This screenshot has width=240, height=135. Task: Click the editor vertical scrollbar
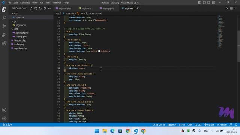pos(238,46)
